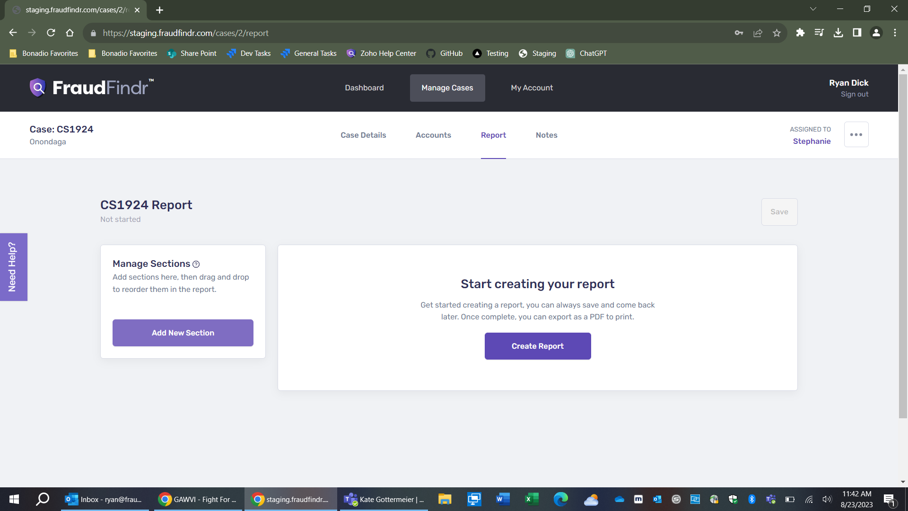
Task: Open the browser extensions puzzle icon
Action: (x=800, y=33)
